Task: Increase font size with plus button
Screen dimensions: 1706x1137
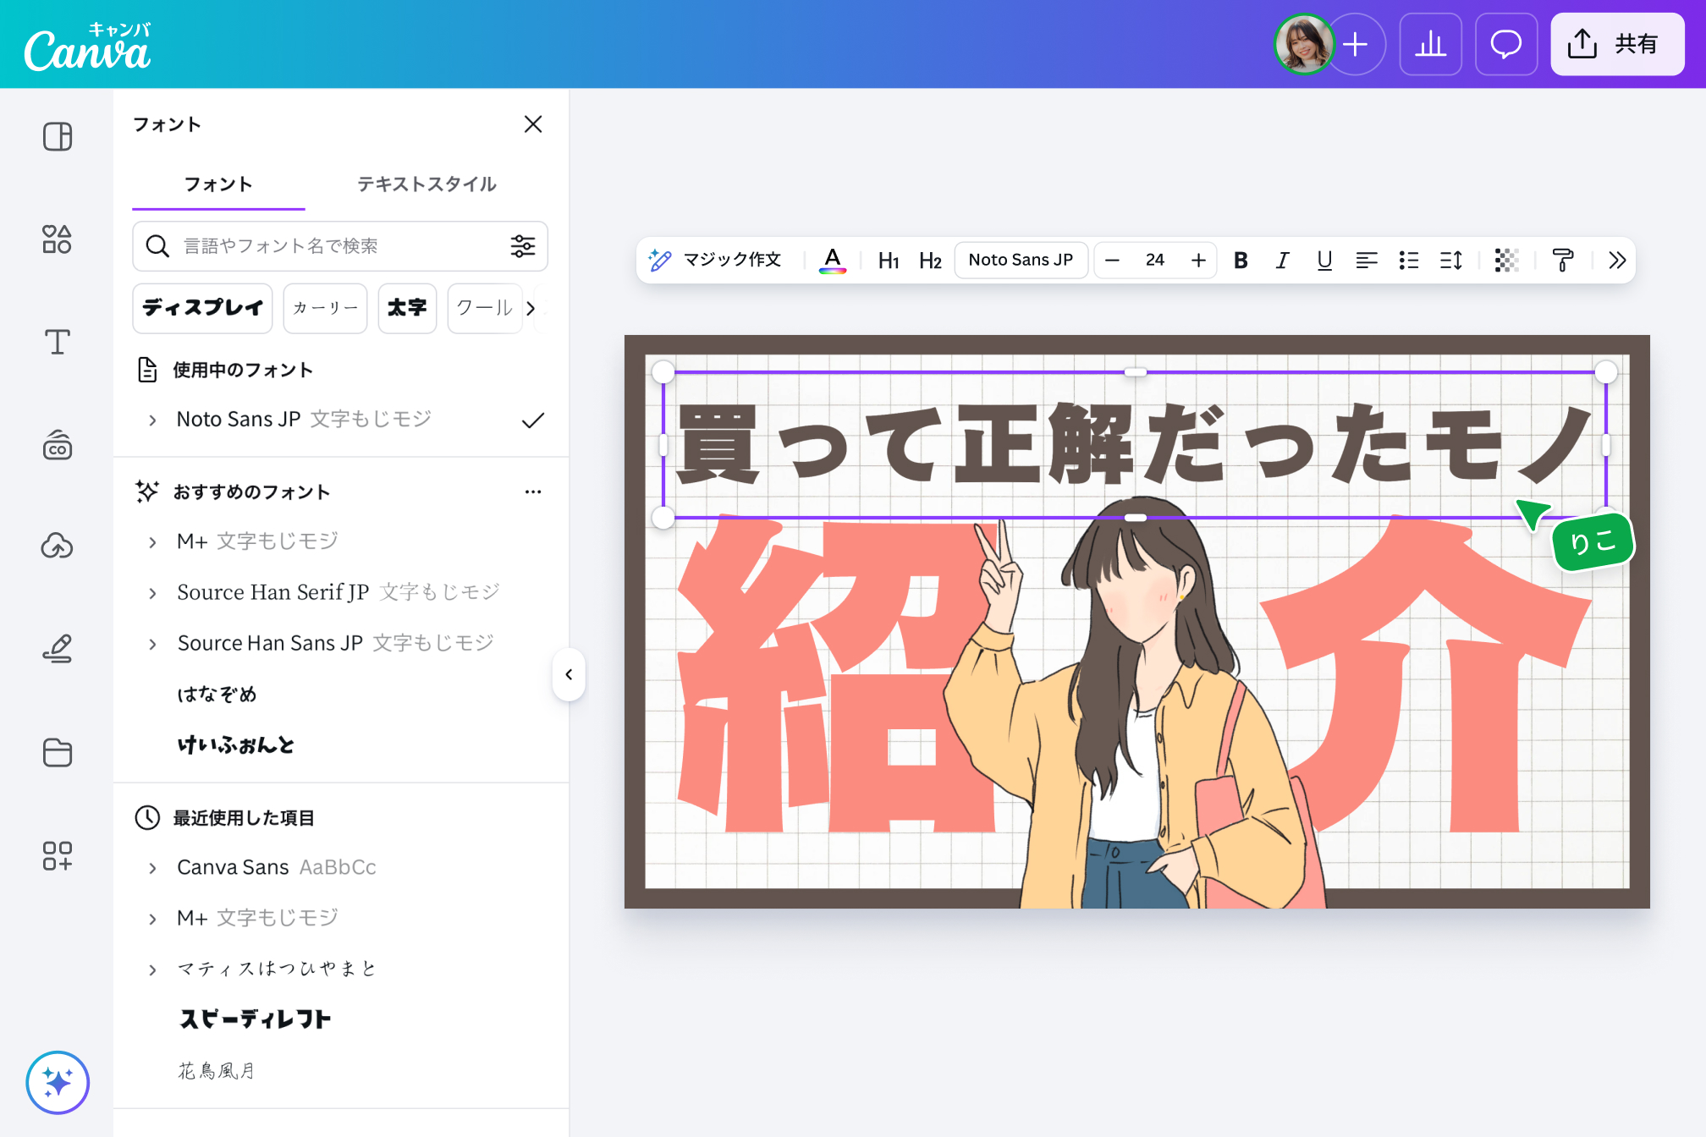Action: tap(1198, 261)
